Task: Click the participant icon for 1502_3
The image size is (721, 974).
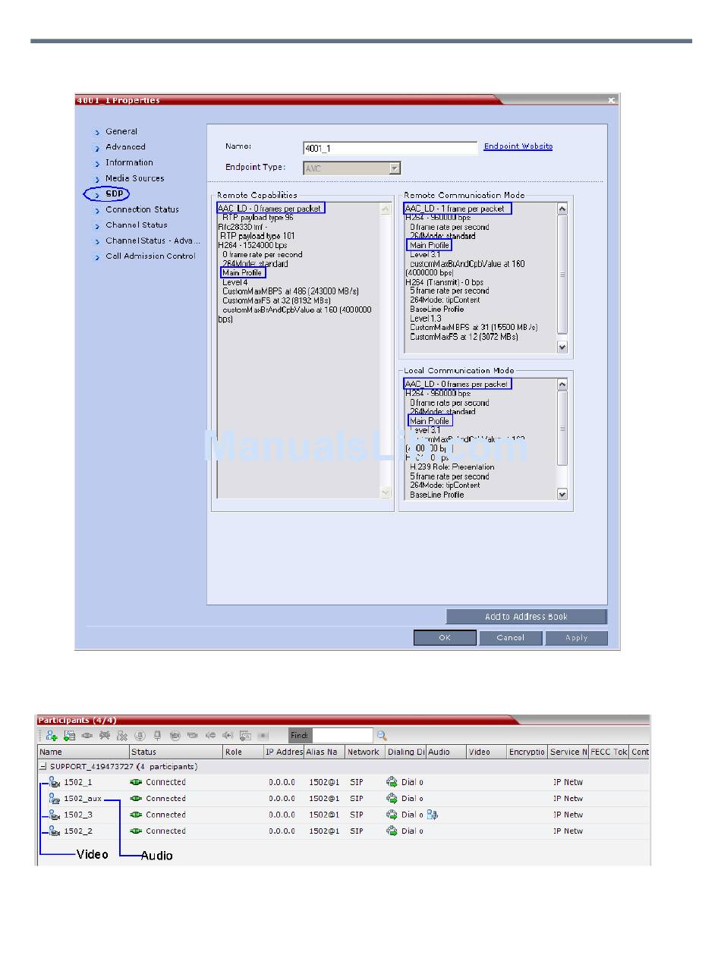Action: pyautogui.click(x=55, y=815)
